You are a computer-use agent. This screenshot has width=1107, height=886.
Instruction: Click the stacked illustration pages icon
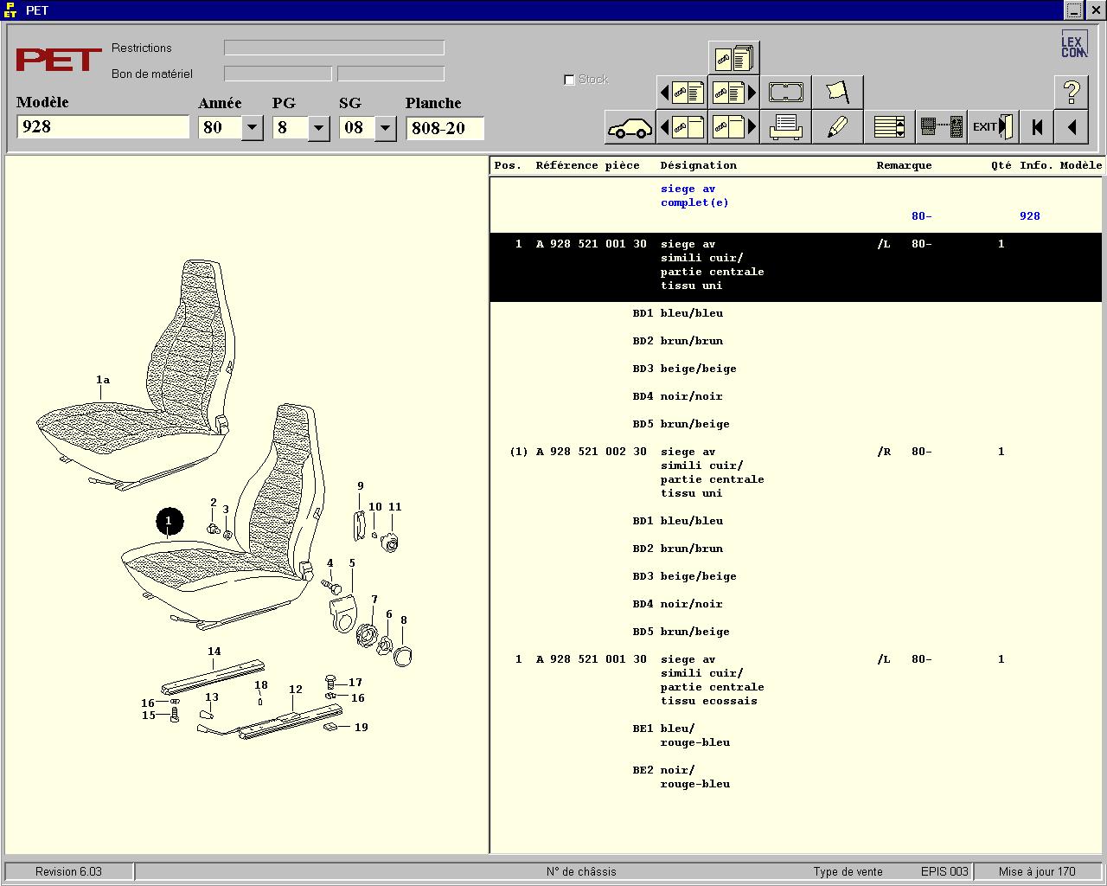pos(733,57)
